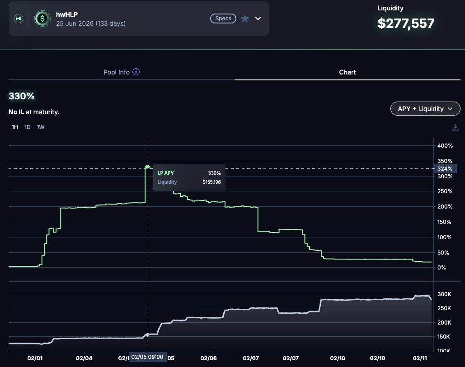Click the $277,557 liquidity value
465x367 pixels.
coord(406,23)
